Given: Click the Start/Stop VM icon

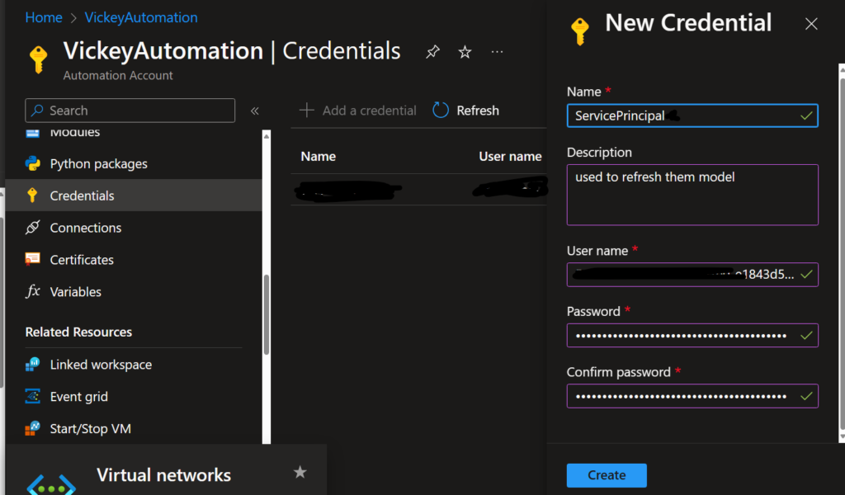Looking at the screenshot, I should coord(32,428).
